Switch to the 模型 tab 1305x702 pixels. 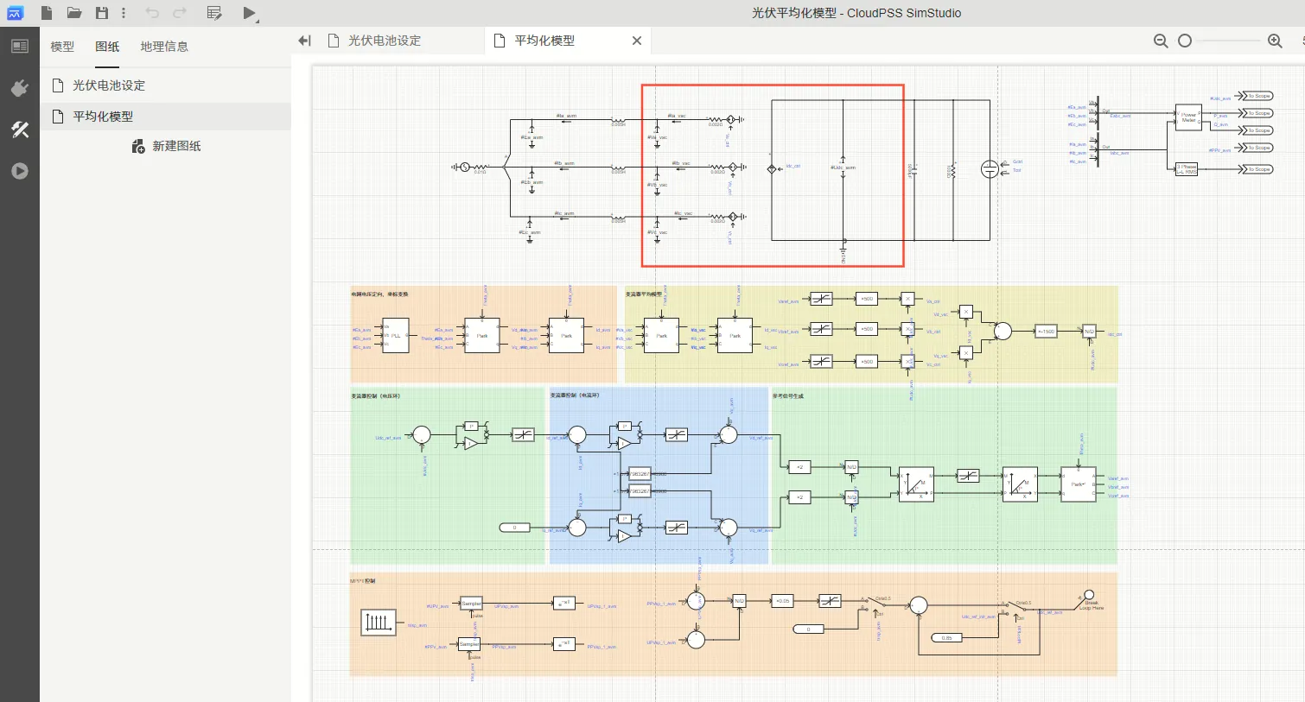tap(62, 47)
